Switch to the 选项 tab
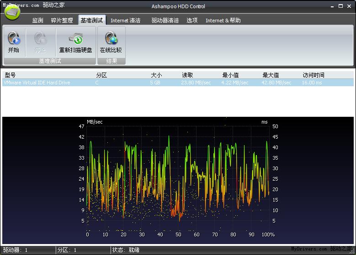This screenshot has width=356, height=255. (x=192, y=21)
